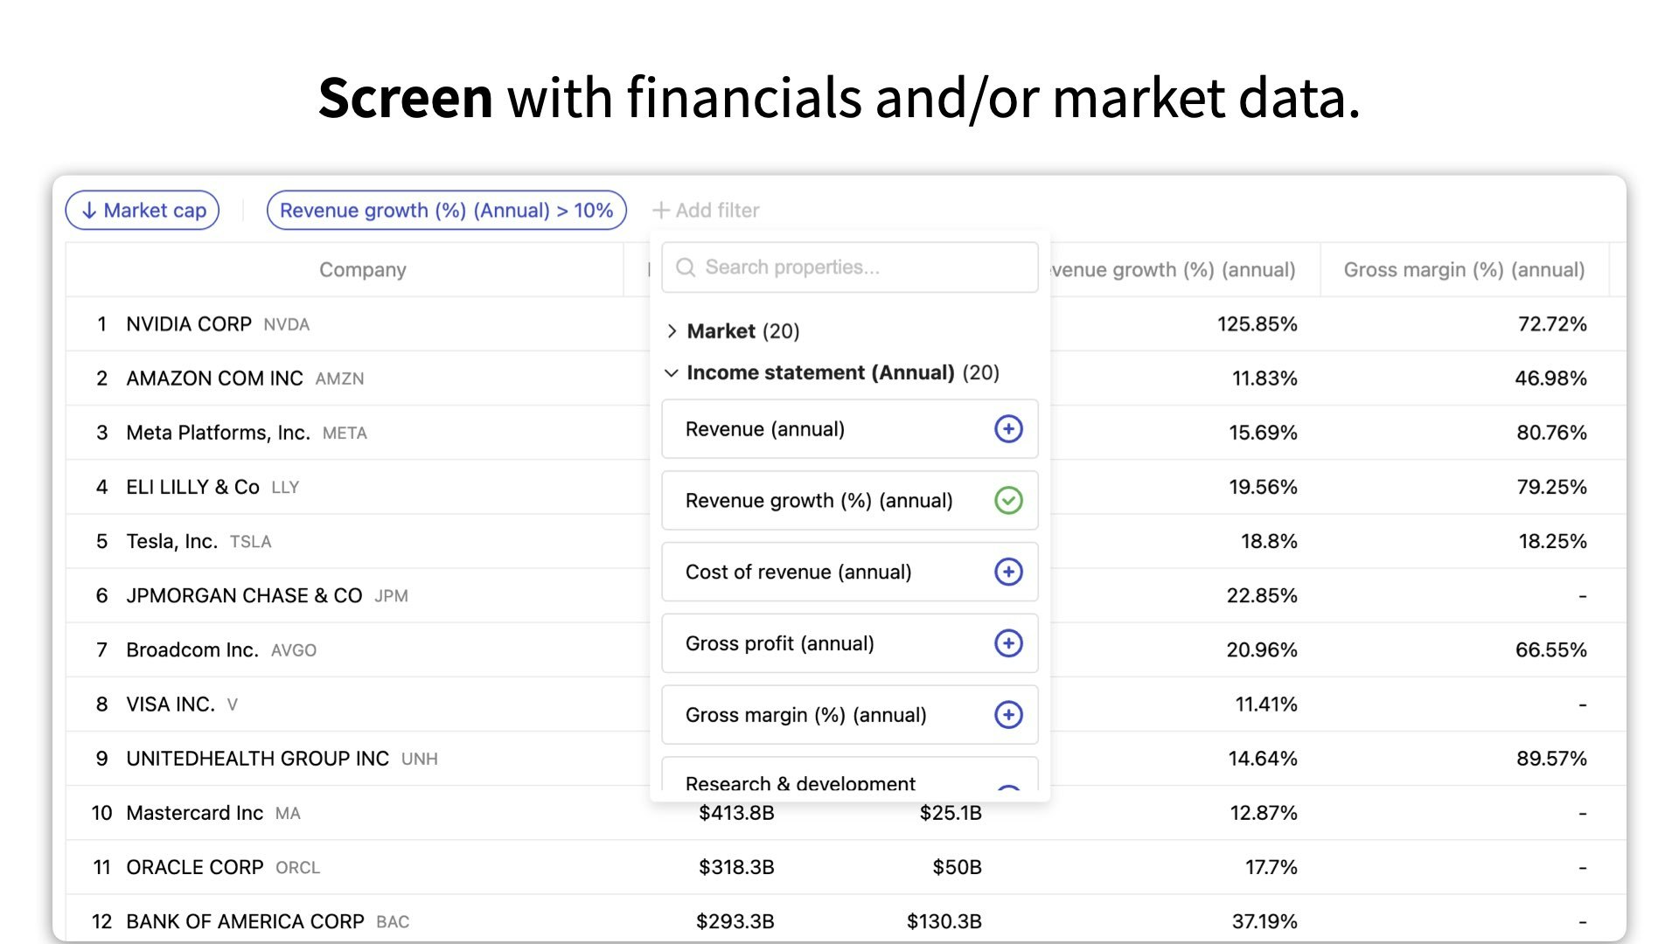The image size is (1679, 944).
Task: Click Gross margin (%) (annual) column header
Action: tap(1465, 270)
